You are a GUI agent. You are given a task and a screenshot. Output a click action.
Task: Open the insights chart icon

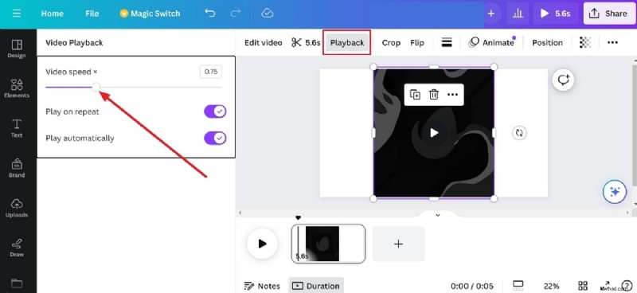[518, 14]
